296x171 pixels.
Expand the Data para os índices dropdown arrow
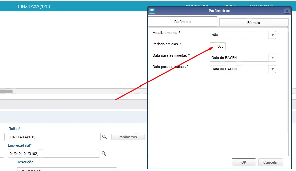272,69
